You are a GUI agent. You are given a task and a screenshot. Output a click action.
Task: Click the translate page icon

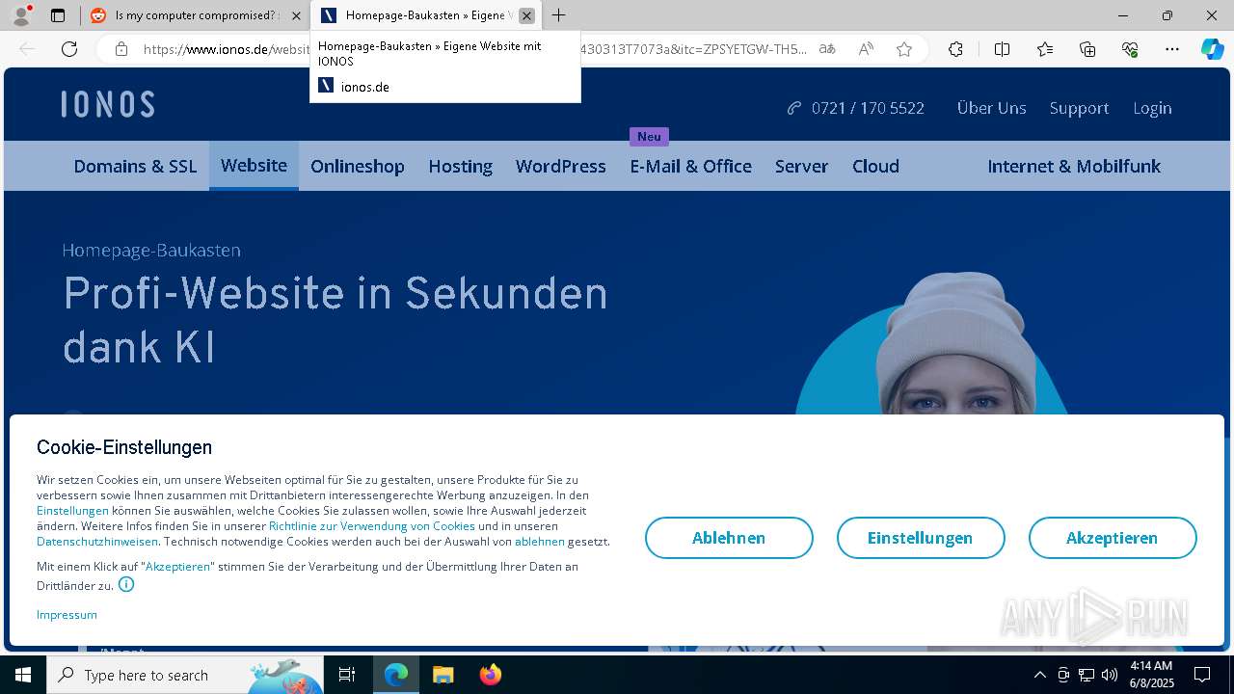point(827,49)
